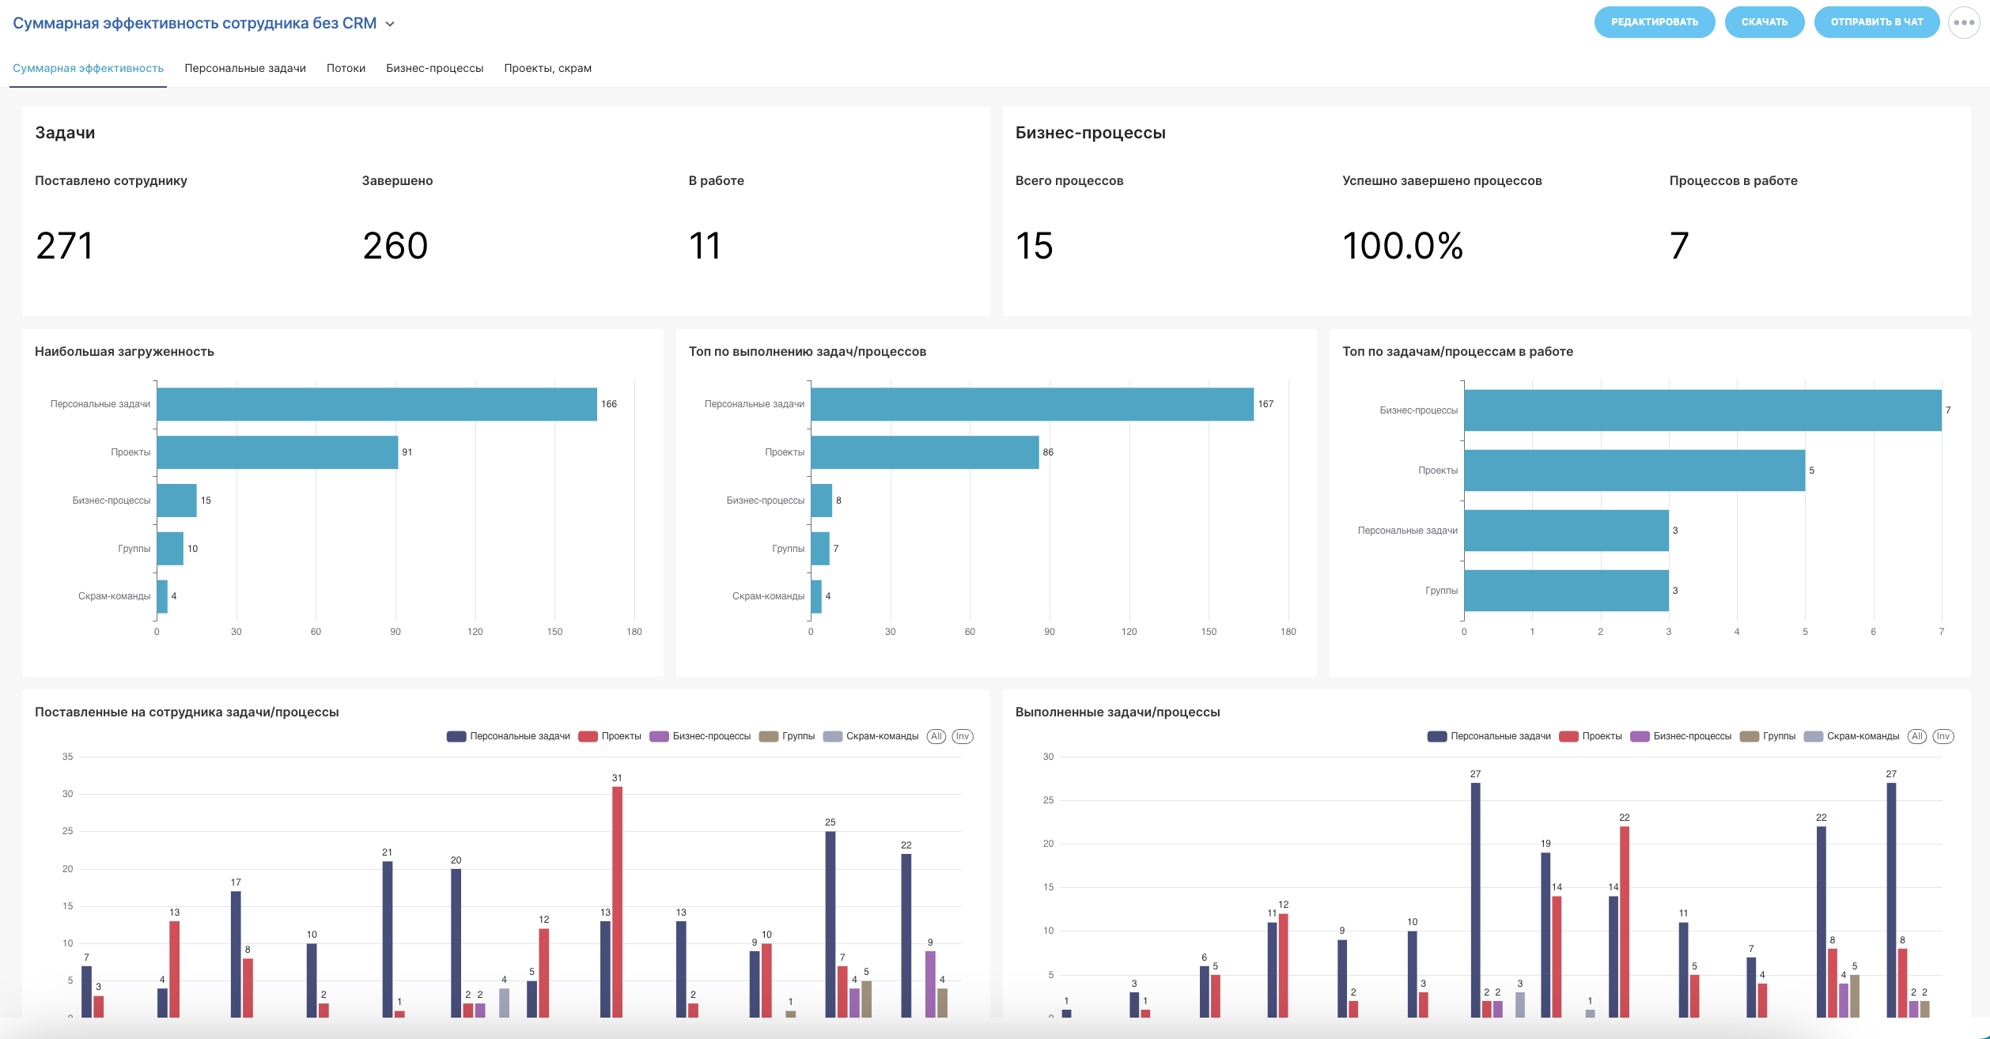Screen dimensions: 1990x1039
Task: Click All legend button in left chart
Action: tap(936, 736)
